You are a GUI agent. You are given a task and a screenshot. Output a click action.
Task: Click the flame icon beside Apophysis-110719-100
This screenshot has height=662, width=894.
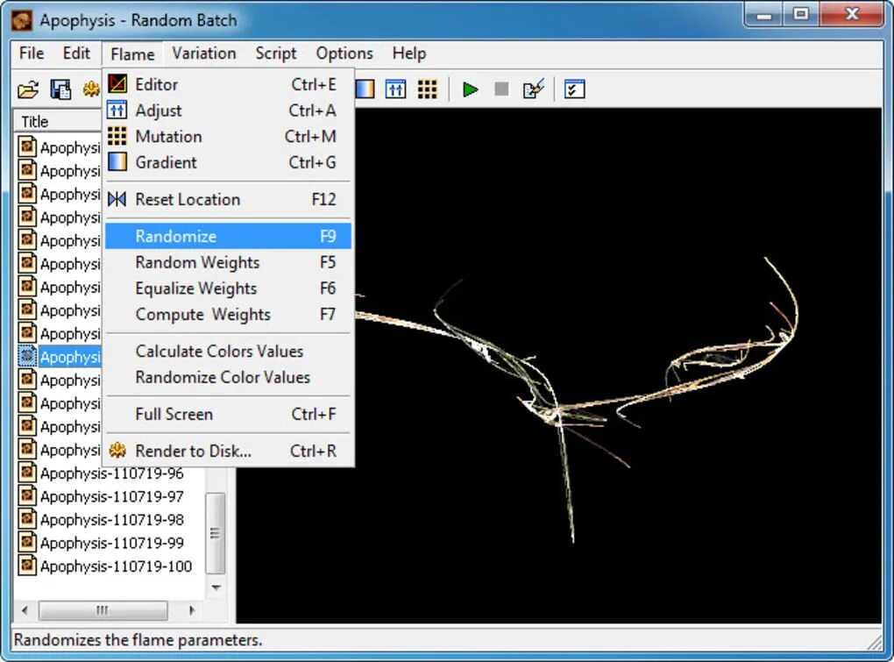click(27, 566)
